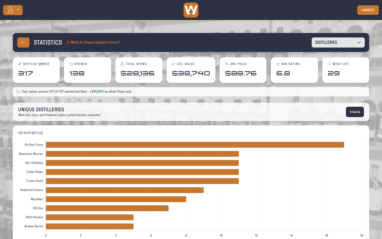Click the Top 10 By Bottles label
382x239 pixels.
click(x=31, y=133)
